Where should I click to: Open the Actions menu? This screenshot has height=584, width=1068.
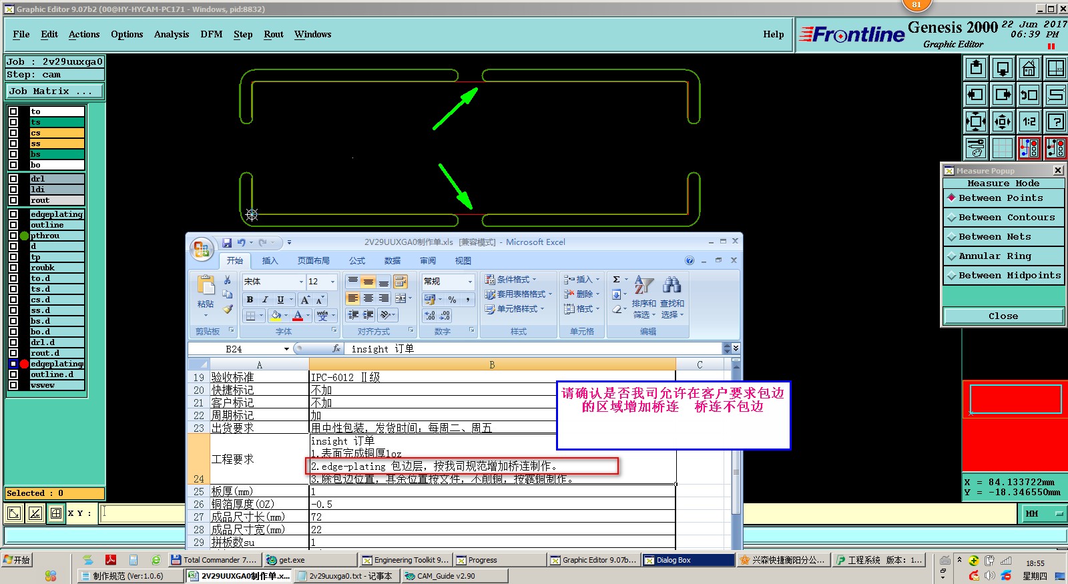[84, 35]
